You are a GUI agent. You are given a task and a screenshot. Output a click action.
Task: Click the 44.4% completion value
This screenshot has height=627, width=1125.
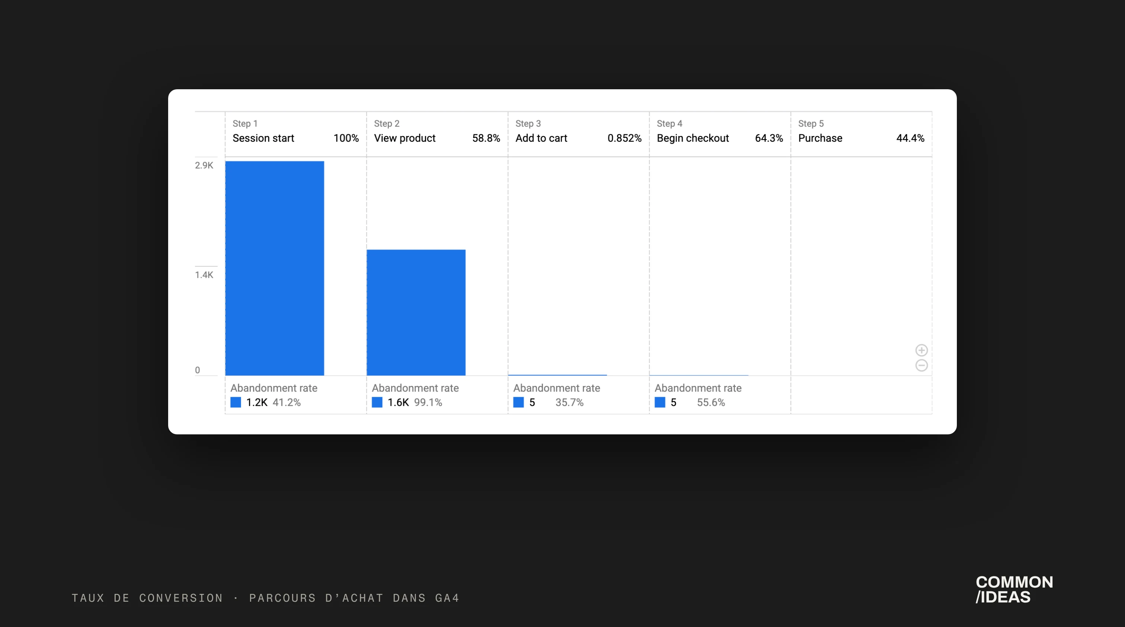pos(911,138)
